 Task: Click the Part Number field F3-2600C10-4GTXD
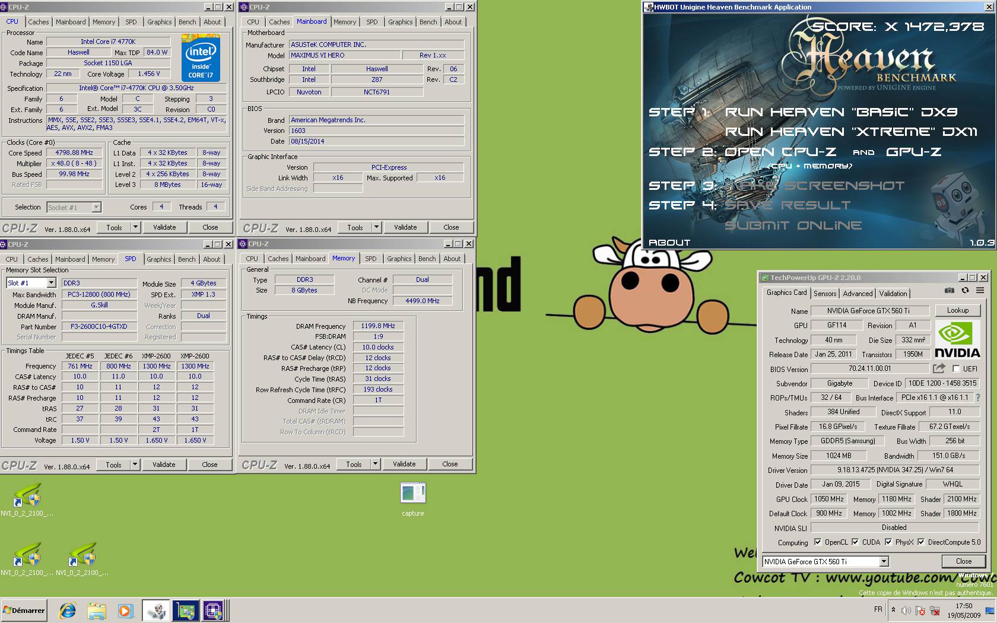pyautogui.click(x=99, y=326)
